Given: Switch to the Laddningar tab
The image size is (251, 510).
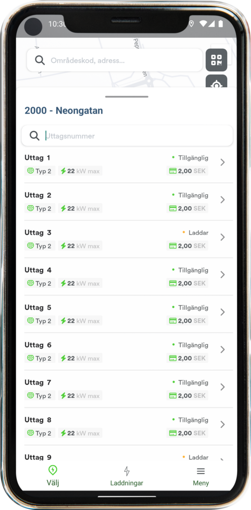Looking at the screenshot, I should pyautogui.click(x=127, y=476).
